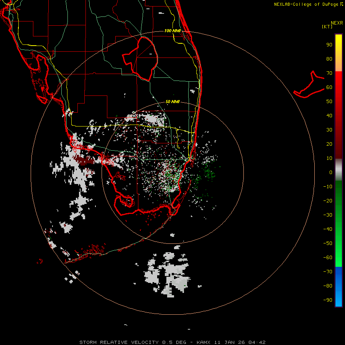Image resolution: width=345 pixels, height=345 pixels.
Task: Click the blue bottom segment of color bar
Action: (338, 287)
